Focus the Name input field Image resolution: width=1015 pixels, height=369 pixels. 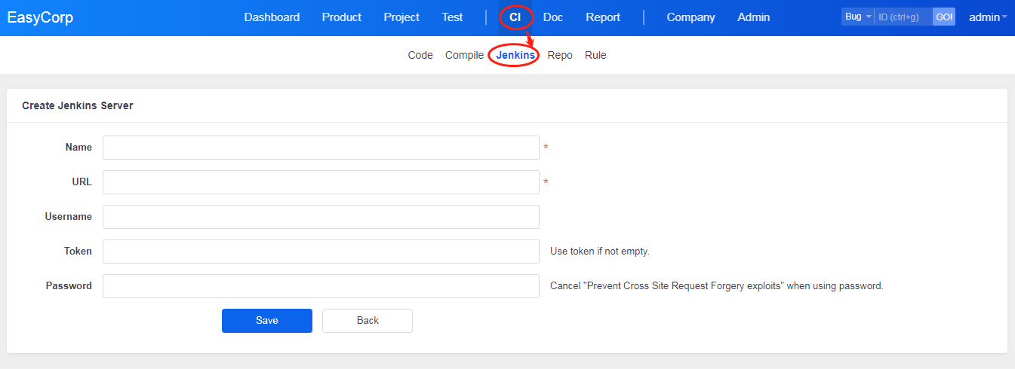pos(321,148)
